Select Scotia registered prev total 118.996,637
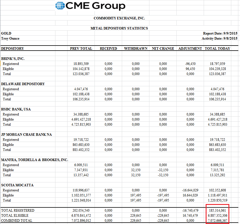240x224 pixels. [81, 190]
